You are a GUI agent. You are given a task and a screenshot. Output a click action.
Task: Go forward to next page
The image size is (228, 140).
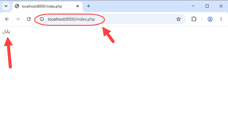[18, 19]
